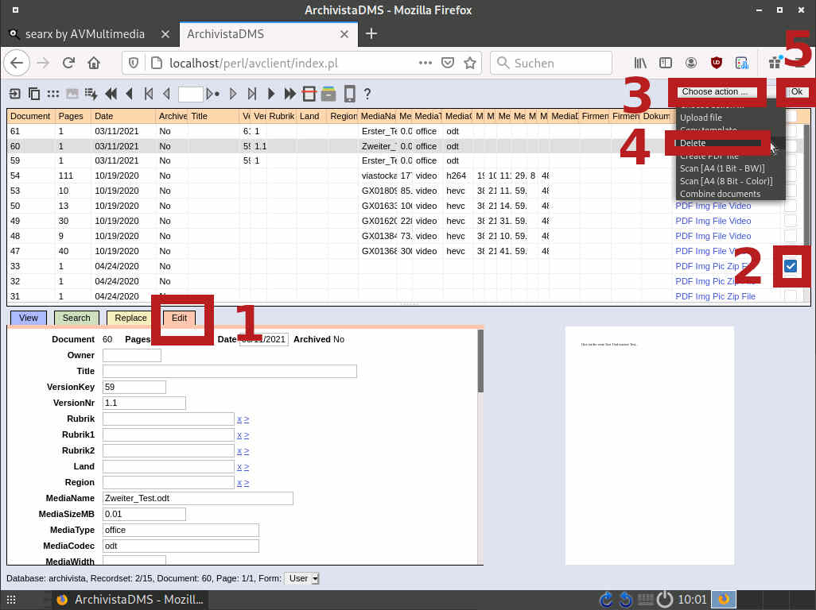Jump to first page icon

pos(149,94)
